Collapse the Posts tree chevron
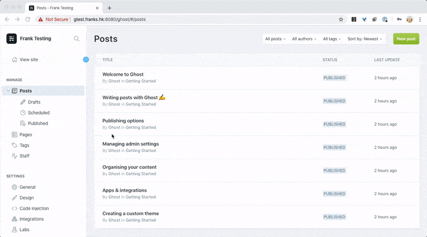Viewport: 427px width, 237px height. click(x=8, y=91)
